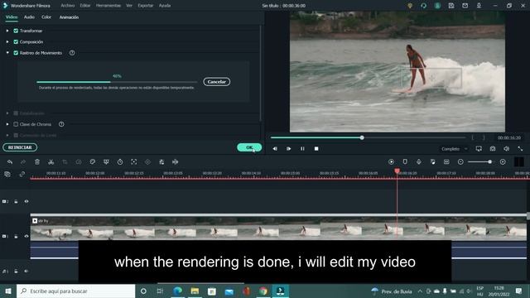Click the green OK button
530x298 pixels.
(x=249, y=147)
